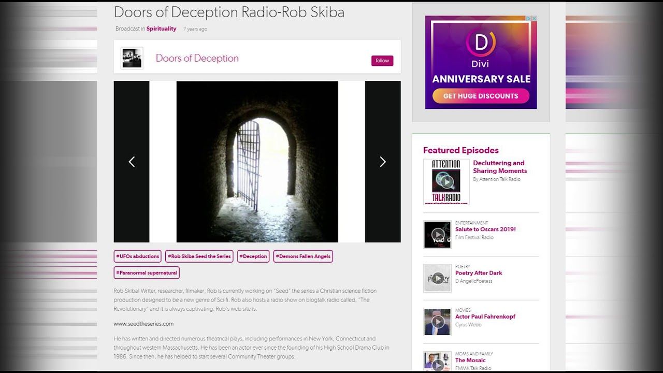Click the Get Huge Discounts ad button
Viewport: 663px width, 373px height.
[x=481, y=96]
